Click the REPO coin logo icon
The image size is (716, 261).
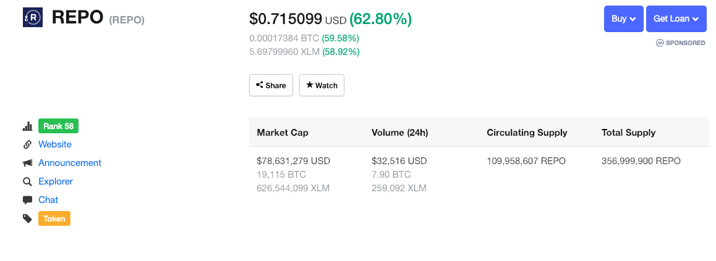point(32,17)
